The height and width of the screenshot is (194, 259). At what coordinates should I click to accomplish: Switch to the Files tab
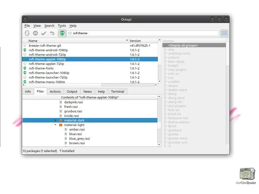[40, 91]
